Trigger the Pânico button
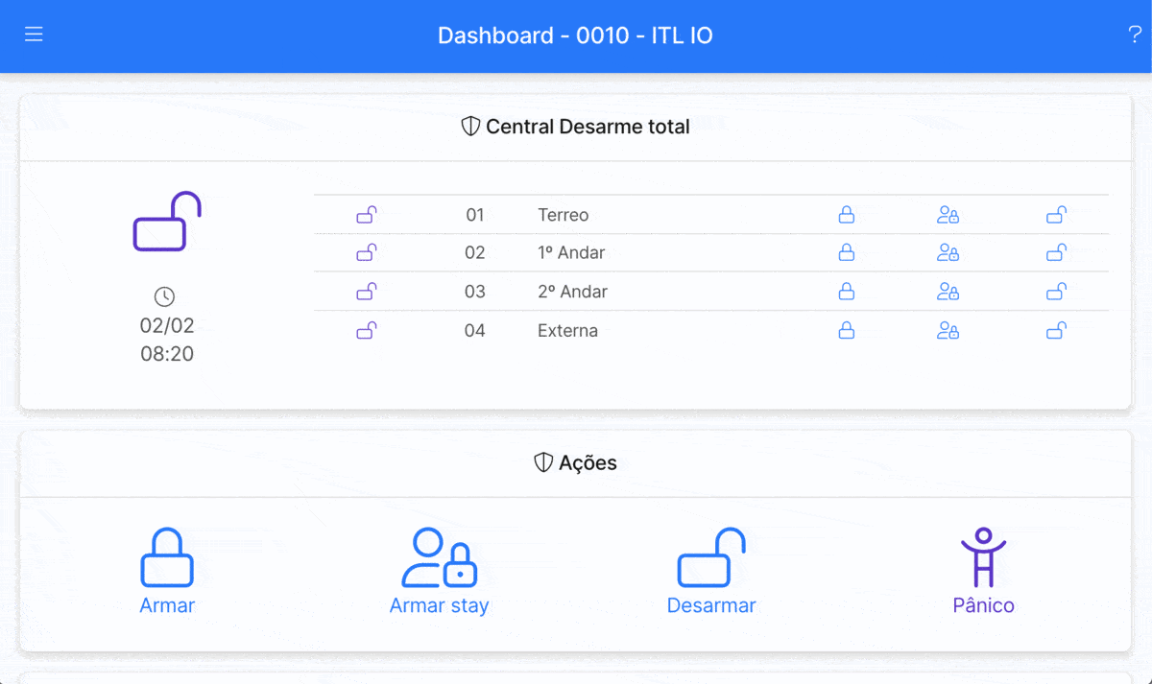 coord(983,572)
